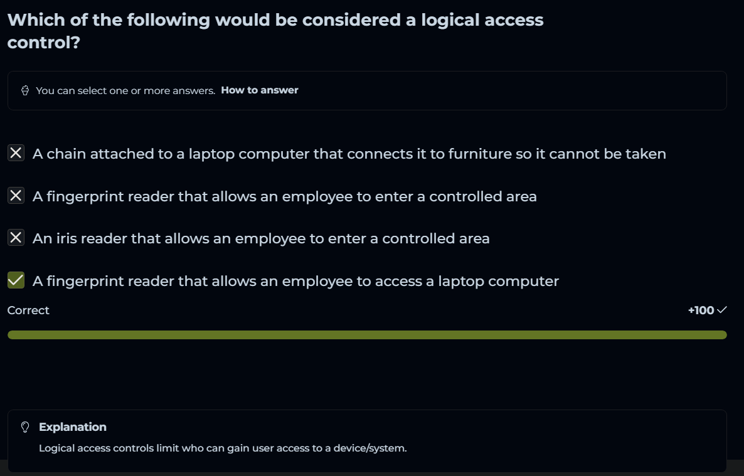Open the How to answer link

[259, 90]
